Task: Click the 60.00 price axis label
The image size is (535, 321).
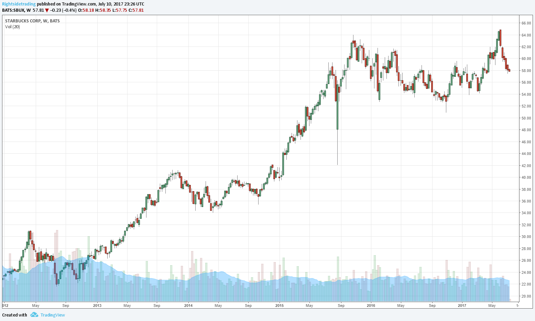Action: pyautogui.click(x=526, y=59)
